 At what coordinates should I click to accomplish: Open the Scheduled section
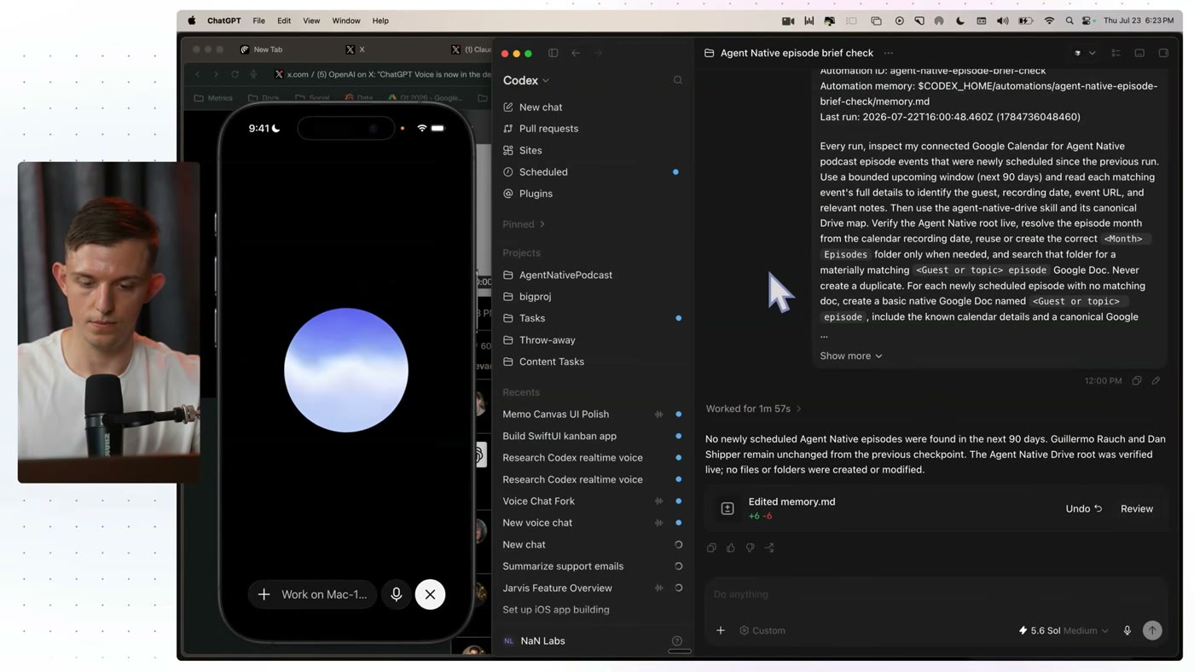pos(543,172)
